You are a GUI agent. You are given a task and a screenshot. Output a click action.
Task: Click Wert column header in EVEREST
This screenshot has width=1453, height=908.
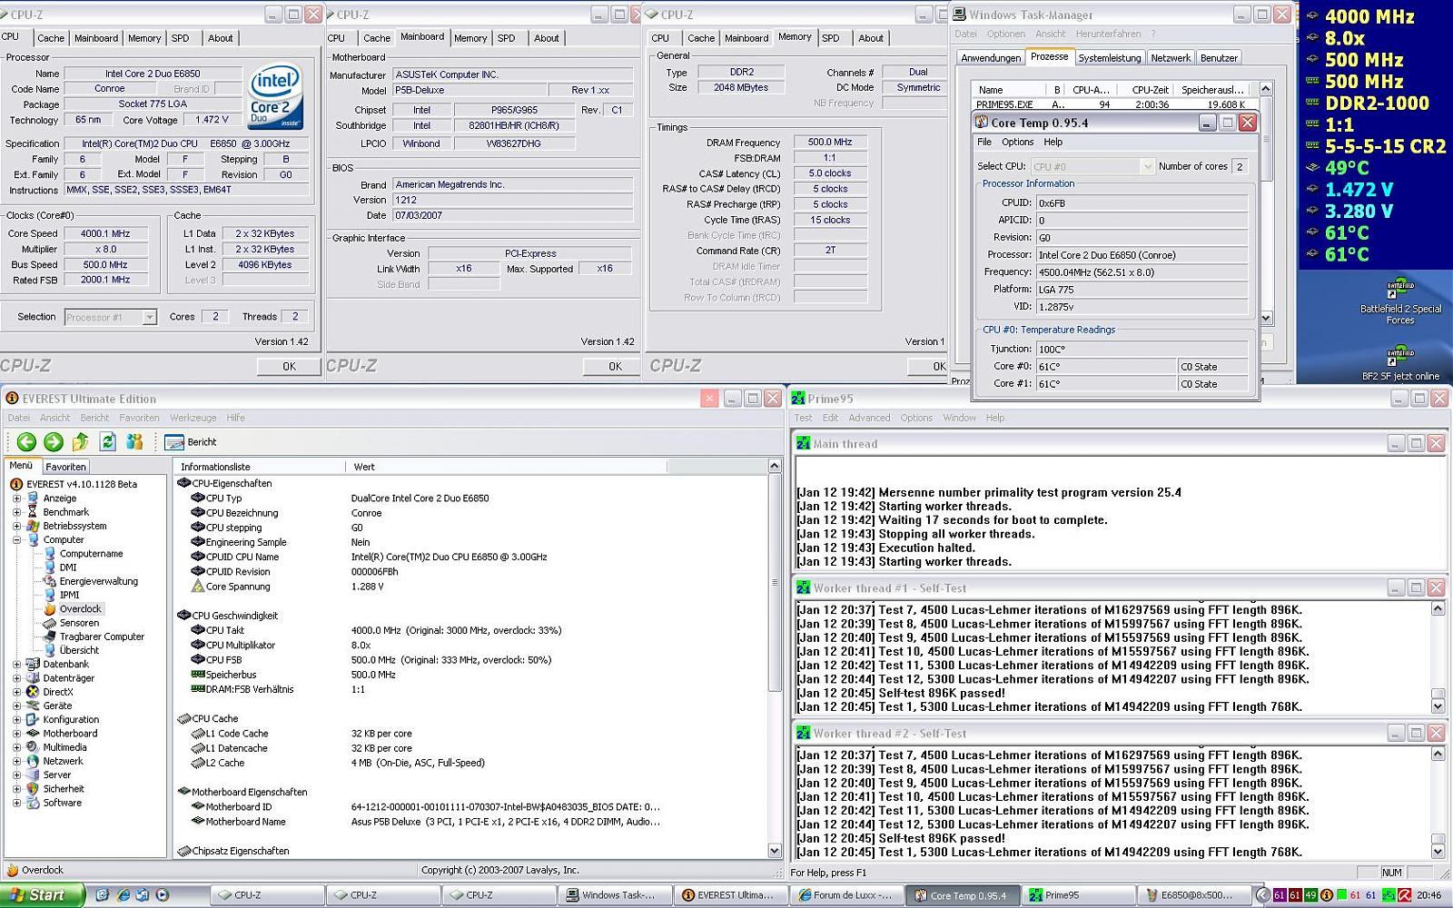tap(506, 467)
